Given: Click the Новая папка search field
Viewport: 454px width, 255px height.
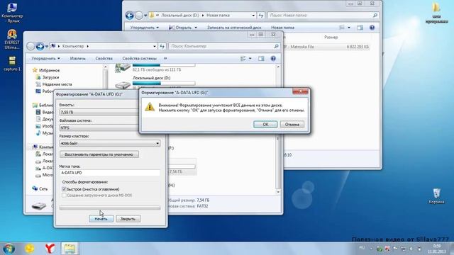Looking at the screenshot, I should pos(323,15).
